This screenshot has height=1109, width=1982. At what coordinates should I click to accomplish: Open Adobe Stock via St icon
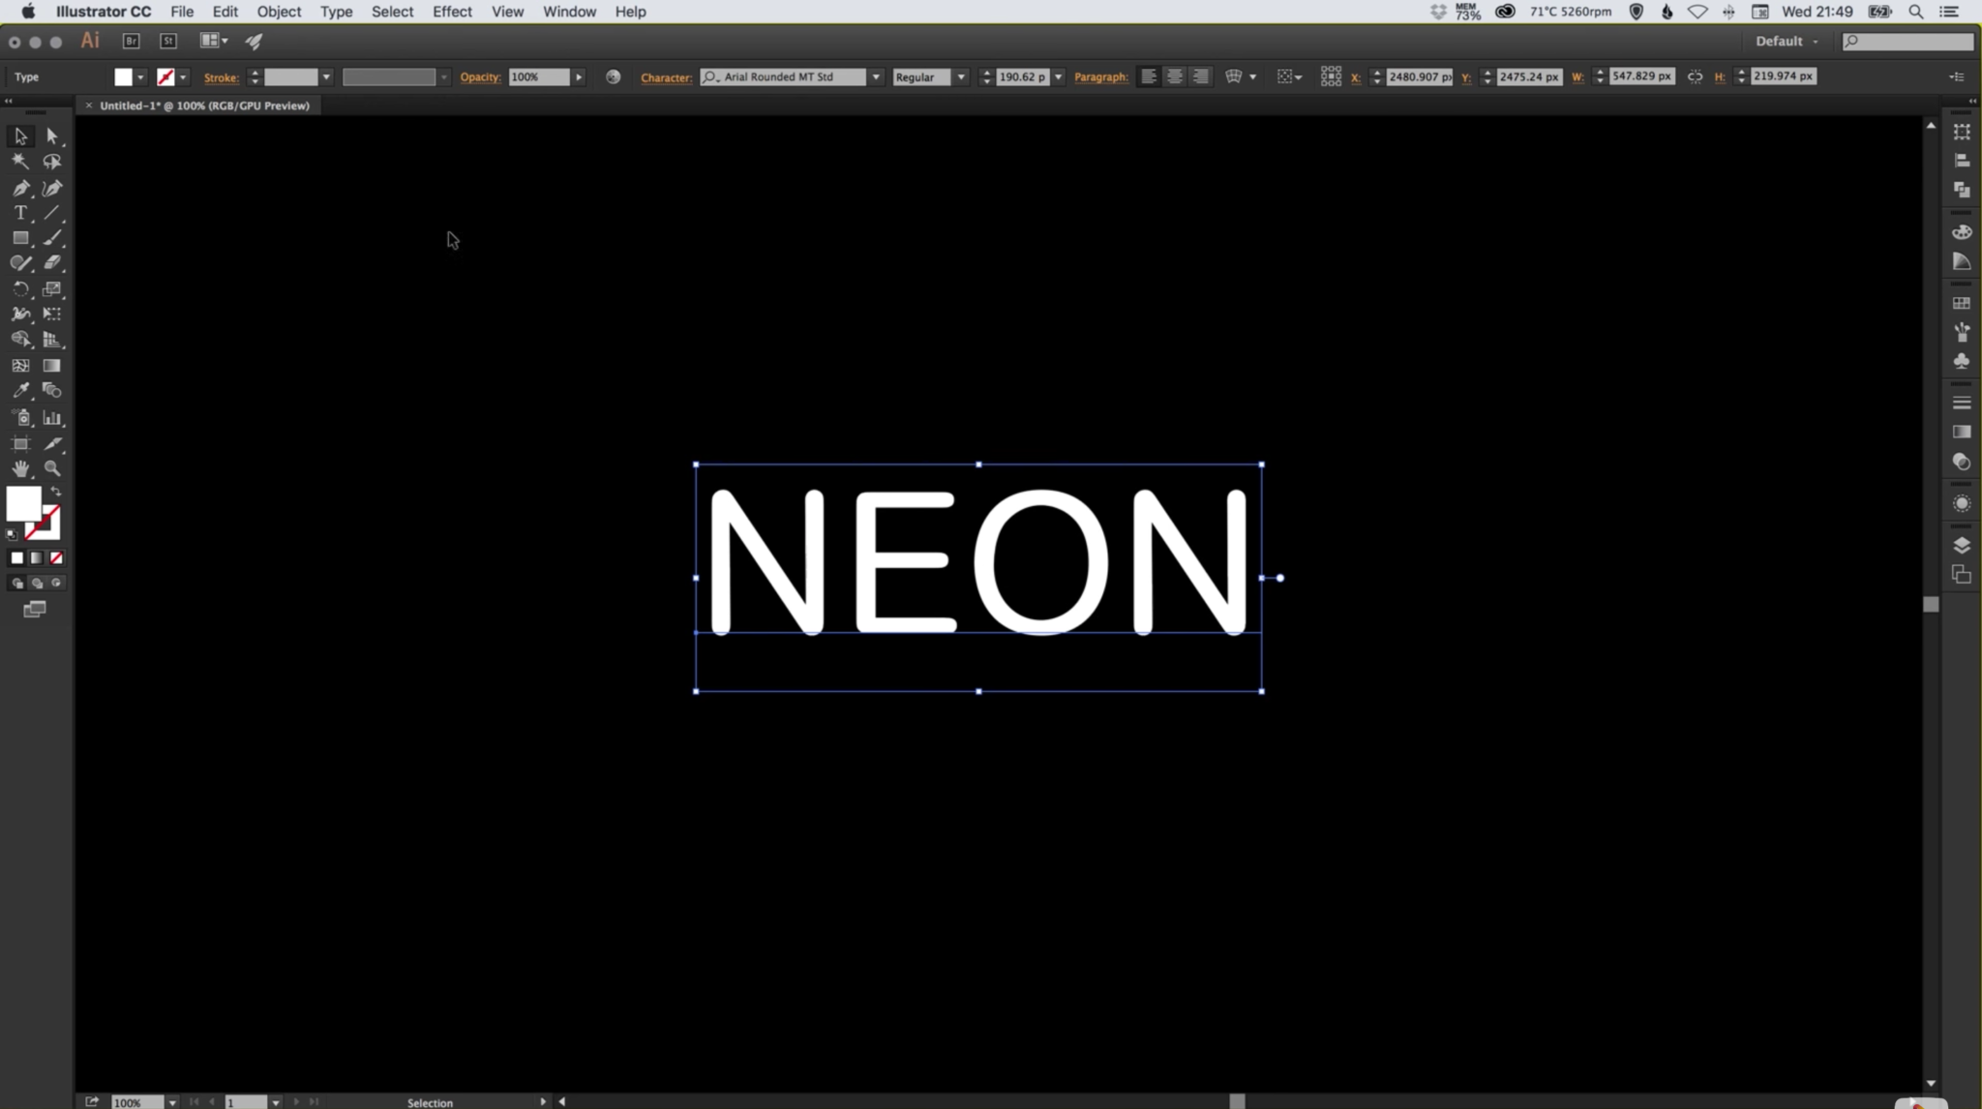(x=168, y=41)
